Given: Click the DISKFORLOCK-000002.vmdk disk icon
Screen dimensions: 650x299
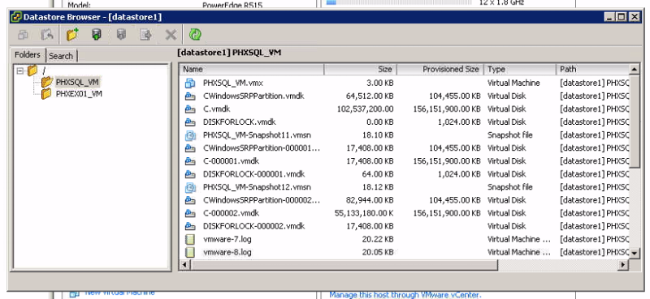Looking at the screenshot, I should click(x=190, y=226).
